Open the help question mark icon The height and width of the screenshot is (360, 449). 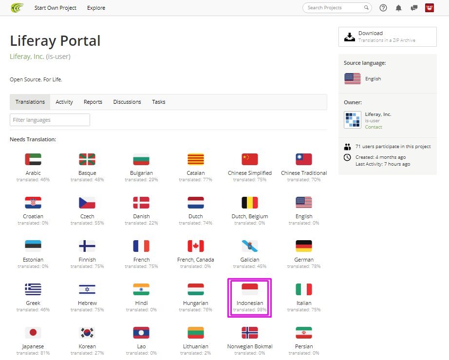click(x=383, y=8)
